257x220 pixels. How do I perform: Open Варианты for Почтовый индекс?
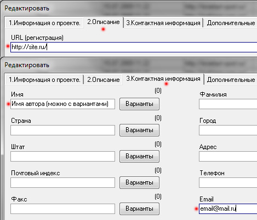tap(139, 182)
